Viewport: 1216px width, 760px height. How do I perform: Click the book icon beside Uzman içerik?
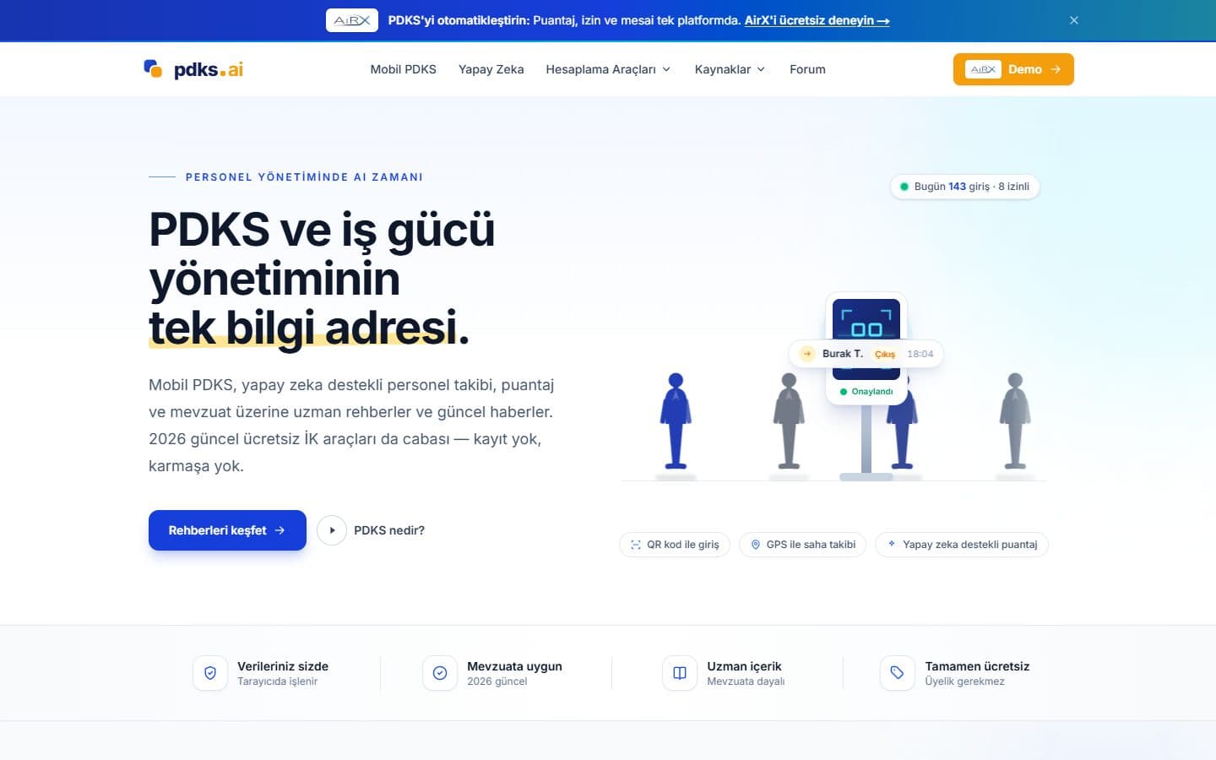pyautogui.click(x=680, y=673)
